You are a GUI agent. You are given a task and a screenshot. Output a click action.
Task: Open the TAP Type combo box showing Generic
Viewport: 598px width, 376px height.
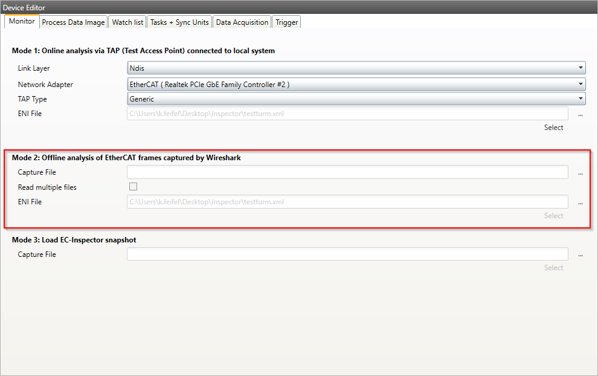pyautogui.click(x=350, y=99)
